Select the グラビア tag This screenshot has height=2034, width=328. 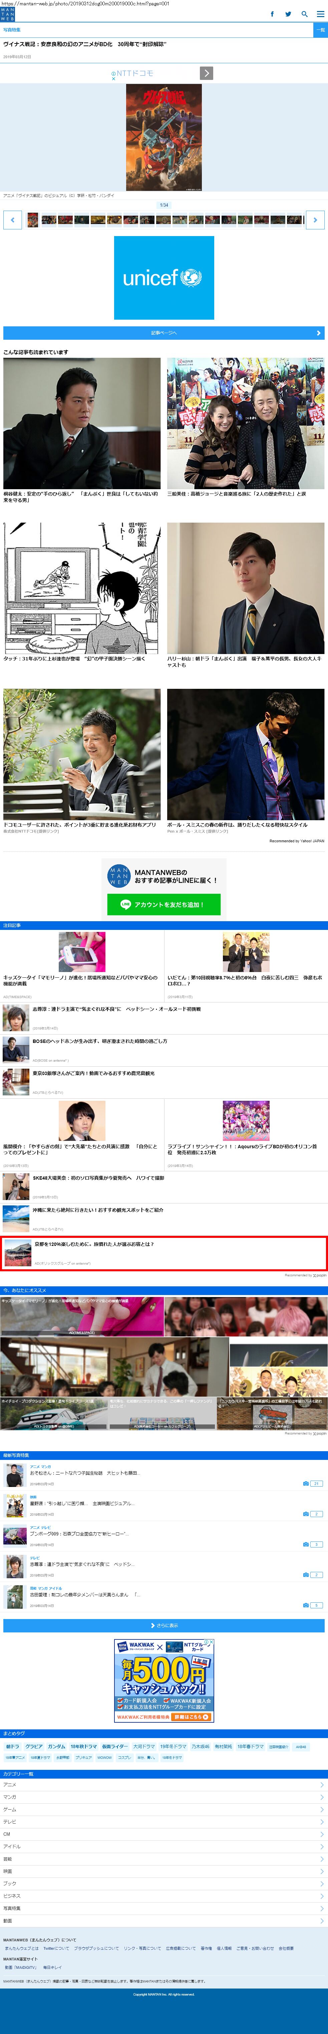click(x=34, y=1746)
